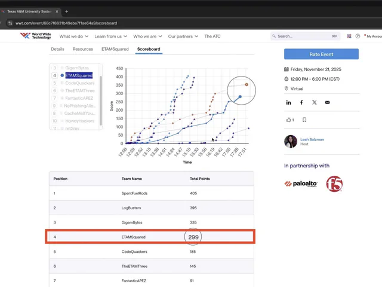Click the help question mark icon
Viewport: 382px width, 287px height.
point(358,36)
